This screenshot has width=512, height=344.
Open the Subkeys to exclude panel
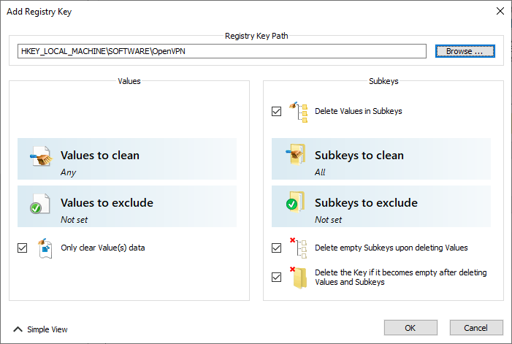381,206
